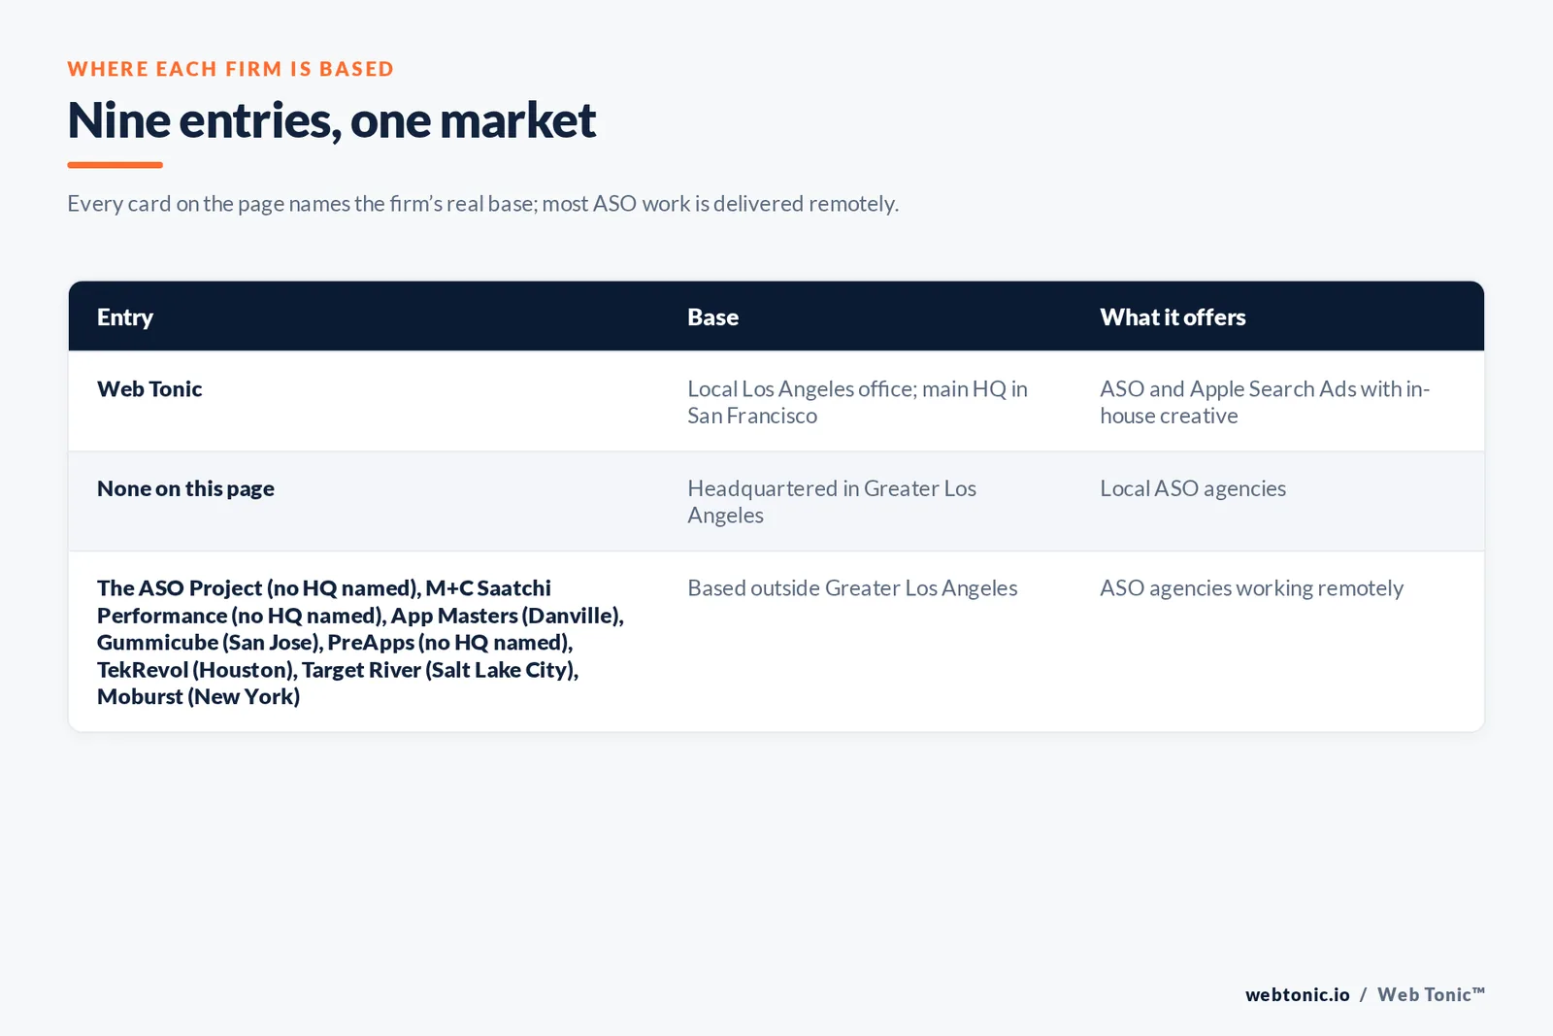Select the cell listing The ASO Project and others
The width and height of the screenshot is (1553, 1036).
(x=360, y=642)
